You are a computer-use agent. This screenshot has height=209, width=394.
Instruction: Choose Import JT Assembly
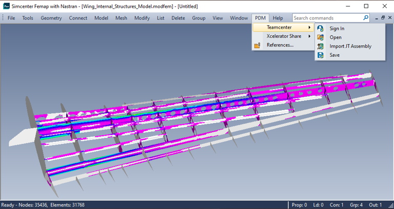point(350,46)
